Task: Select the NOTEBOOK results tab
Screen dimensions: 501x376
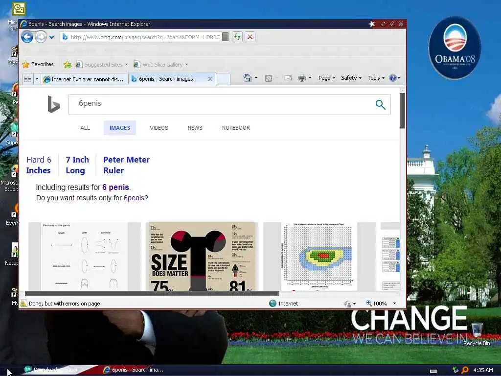Action: pyautogui.click(x=236, y=128)
